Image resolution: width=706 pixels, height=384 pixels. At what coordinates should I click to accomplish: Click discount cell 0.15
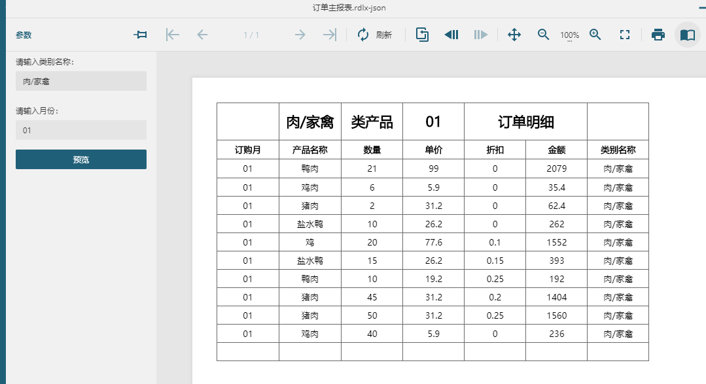[x=495, y=261]
